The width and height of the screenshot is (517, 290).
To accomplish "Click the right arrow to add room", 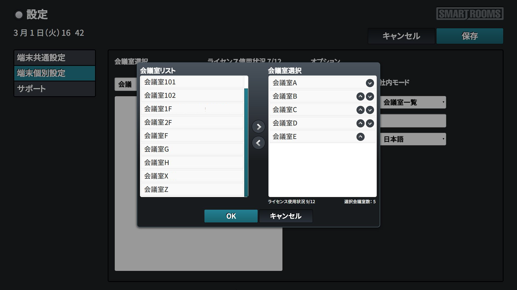I will [258, 127].
